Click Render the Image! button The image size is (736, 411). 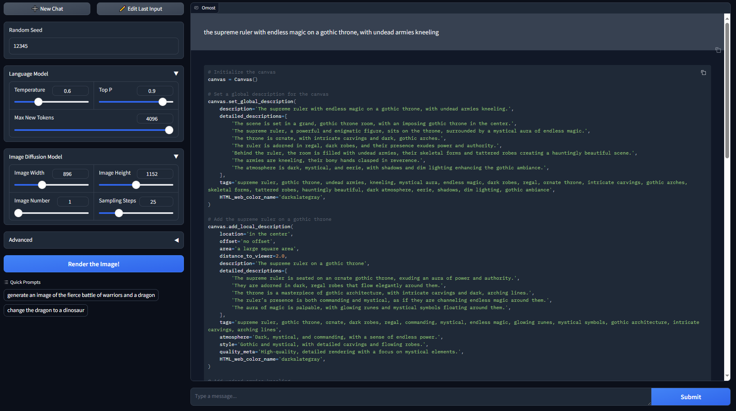click(94, 264)
